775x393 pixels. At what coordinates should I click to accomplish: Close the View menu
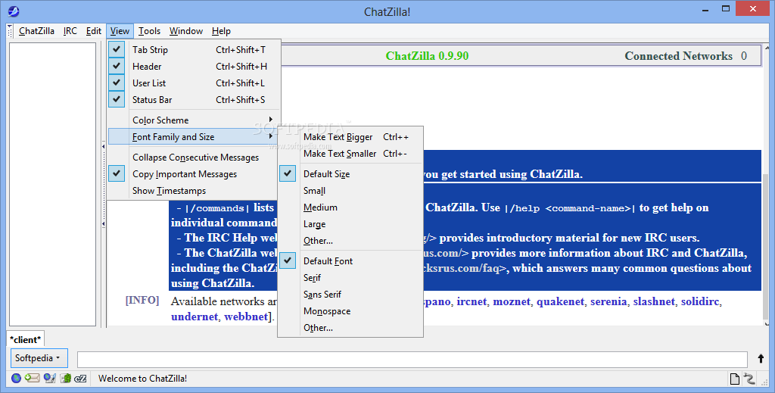120,31
